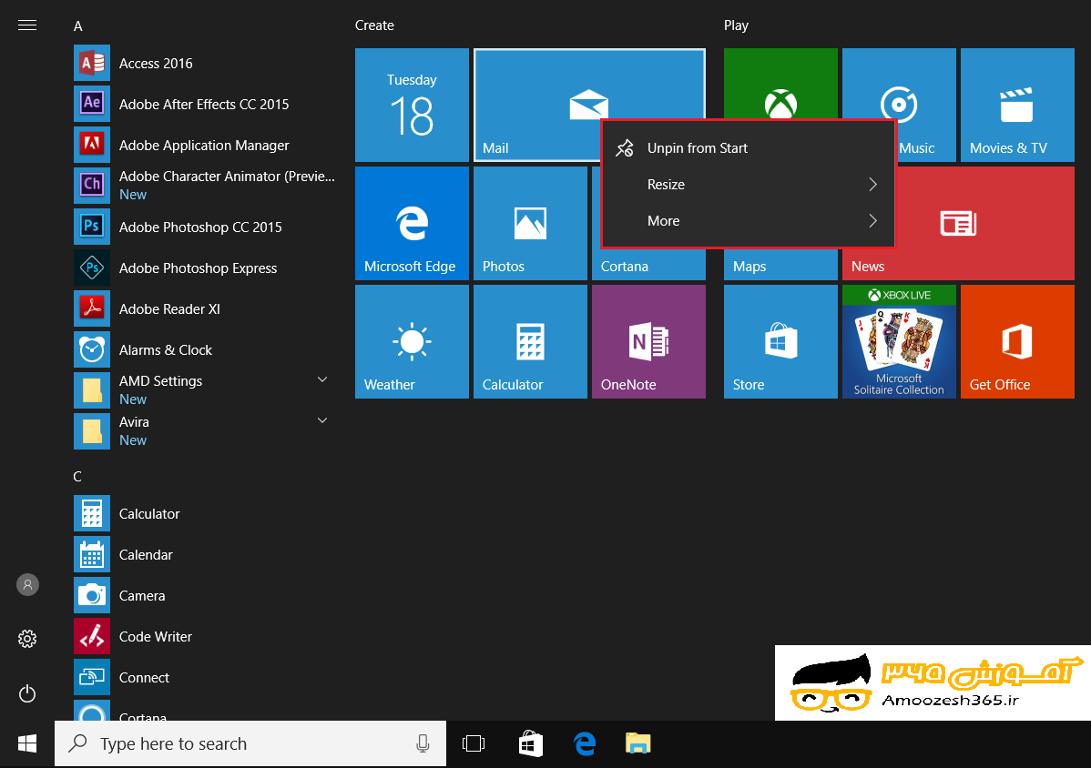This screenshot has height=768, width=1091.
Task: Click the Windows Start button
Action: (x=27, y=743)
